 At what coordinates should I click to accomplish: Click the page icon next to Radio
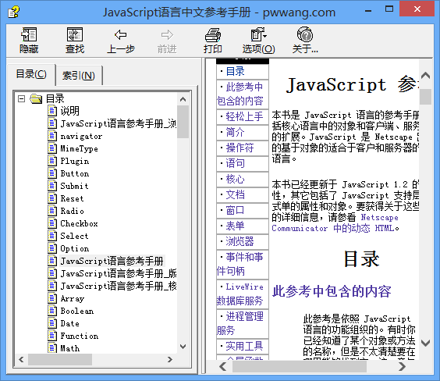tap(52, 211)
